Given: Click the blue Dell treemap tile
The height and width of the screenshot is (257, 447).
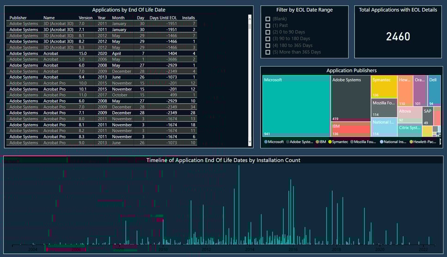Looking at the screenshot, I should [434, 91].
